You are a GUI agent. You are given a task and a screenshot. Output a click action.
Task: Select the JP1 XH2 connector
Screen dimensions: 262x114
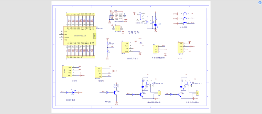(x=159, y=93)
